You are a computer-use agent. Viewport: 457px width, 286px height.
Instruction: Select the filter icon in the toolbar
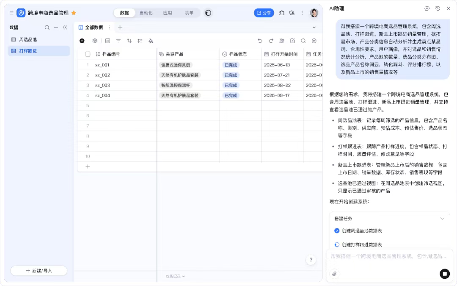point(118,41)
